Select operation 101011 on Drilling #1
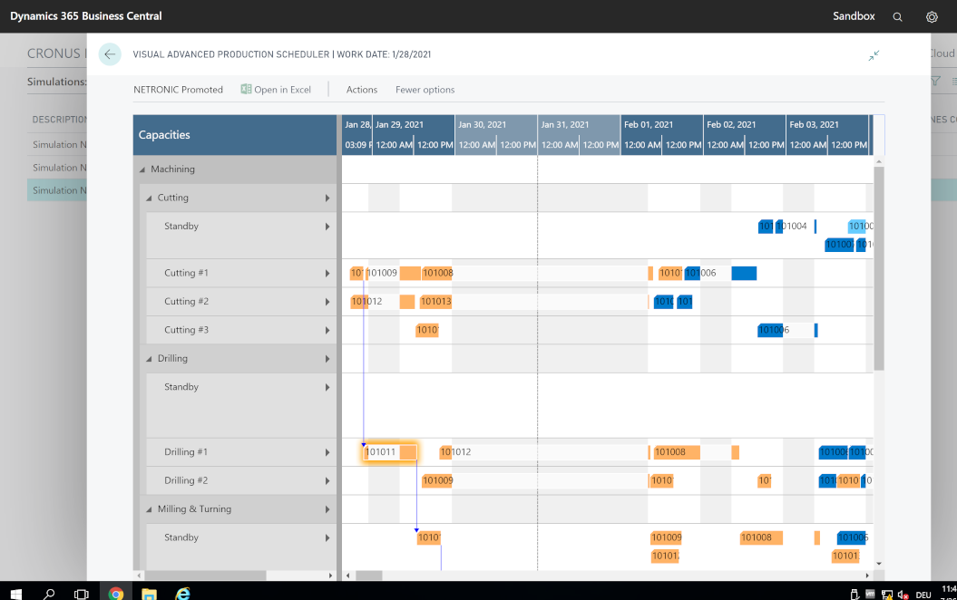Image resolution: width=957 pixels, height=600 pixels. tap(388, 451)
